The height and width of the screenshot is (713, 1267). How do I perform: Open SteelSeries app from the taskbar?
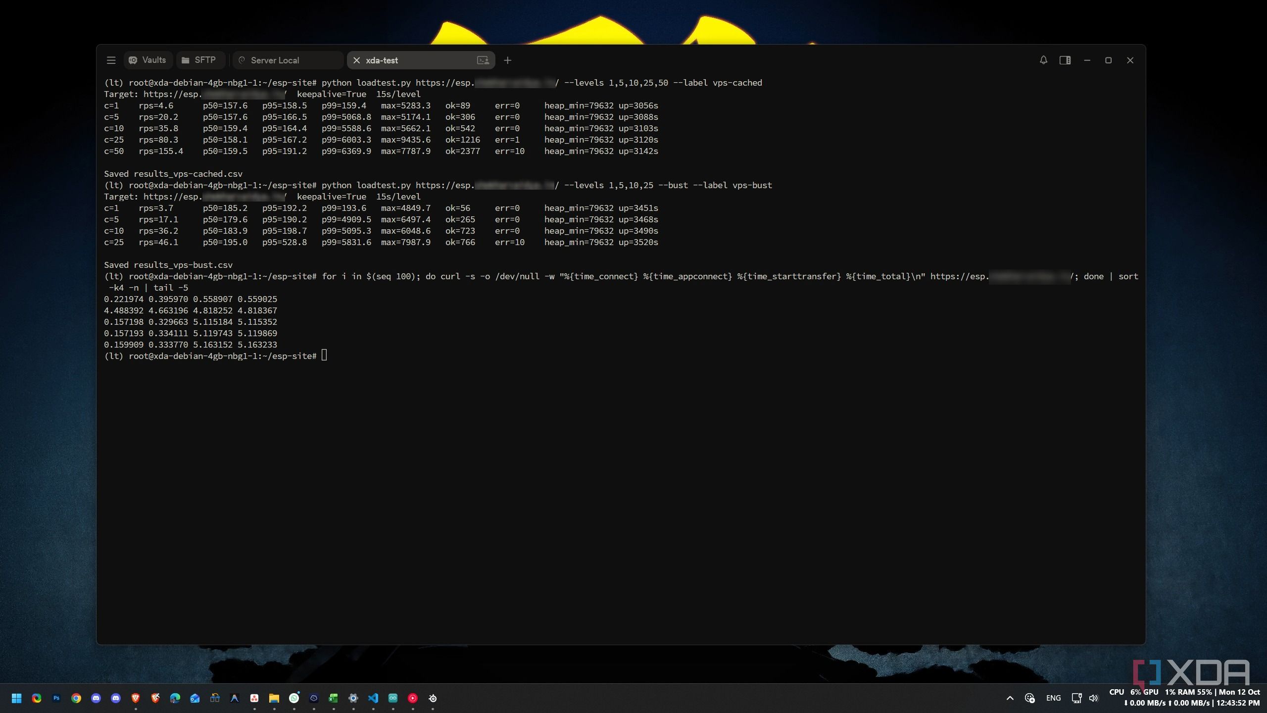point(433,698)
